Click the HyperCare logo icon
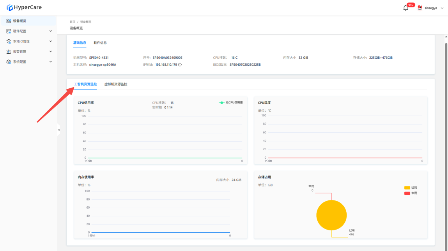This screenshot has width=448, height=251. pos(10,7)
